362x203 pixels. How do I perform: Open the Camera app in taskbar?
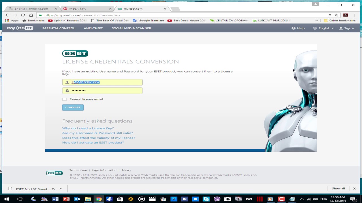(x=228, y=199)
